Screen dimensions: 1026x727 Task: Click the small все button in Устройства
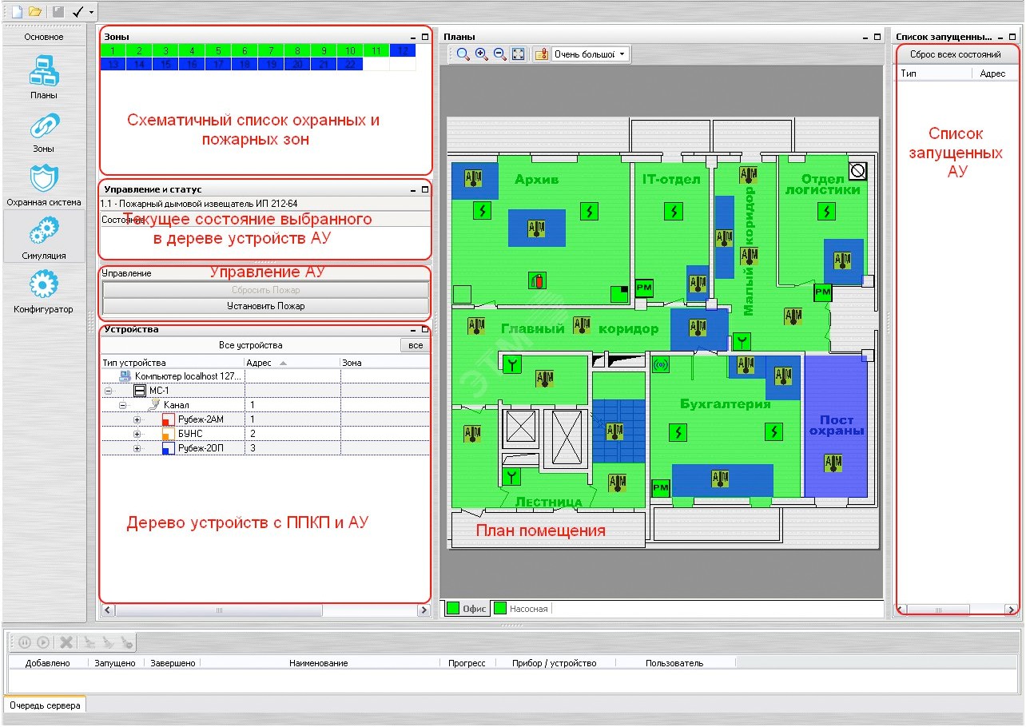415,346
